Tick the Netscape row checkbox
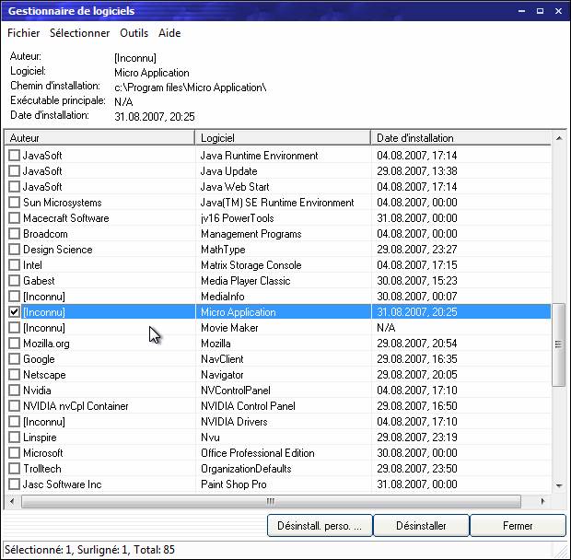 tap(14, 375)
